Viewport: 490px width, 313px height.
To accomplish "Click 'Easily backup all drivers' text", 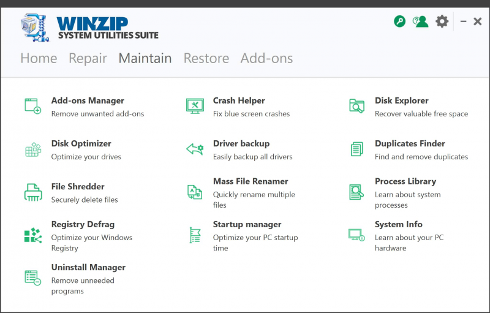I will 252,157.
